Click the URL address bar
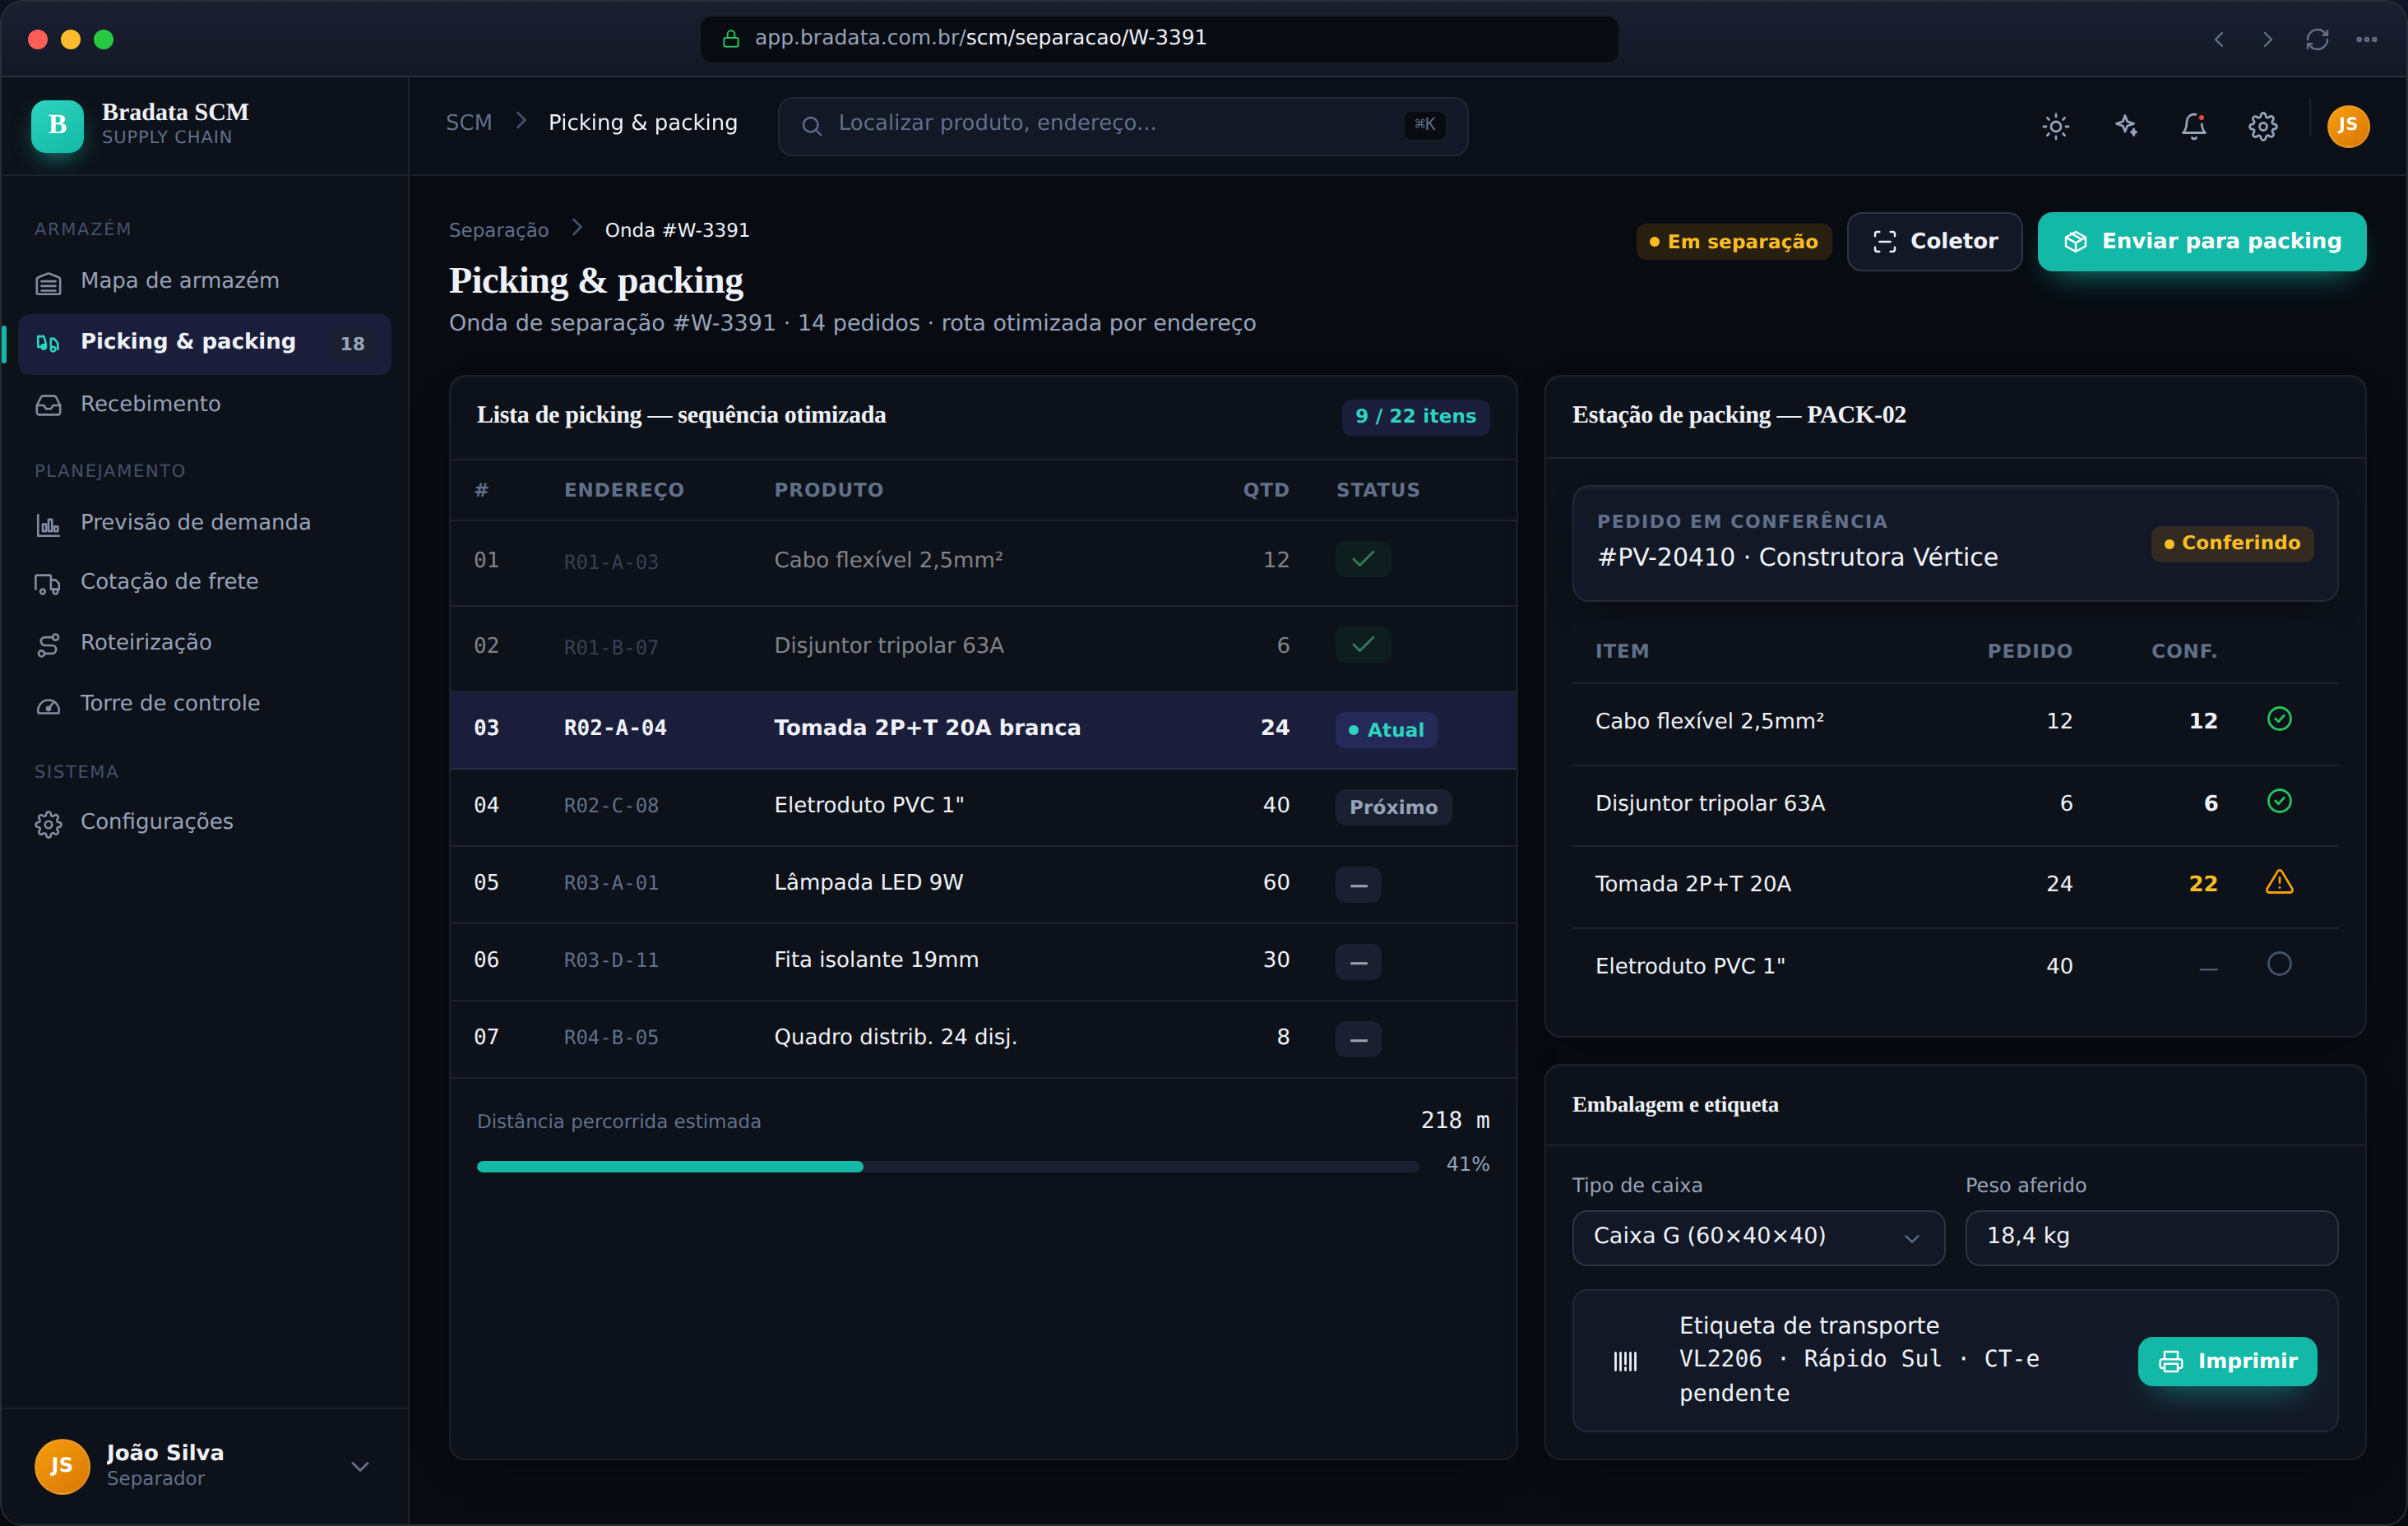 click(x=1159, y=39)
